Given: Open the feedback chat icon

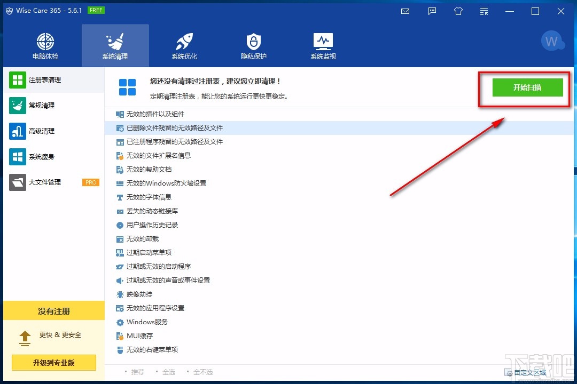Looking at the screenshot, I should pos(432,11).
